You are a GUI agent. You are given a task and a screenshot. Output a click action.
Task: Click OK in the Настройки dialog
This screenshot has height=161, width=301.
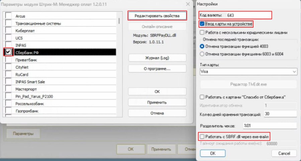click(213, 153)
